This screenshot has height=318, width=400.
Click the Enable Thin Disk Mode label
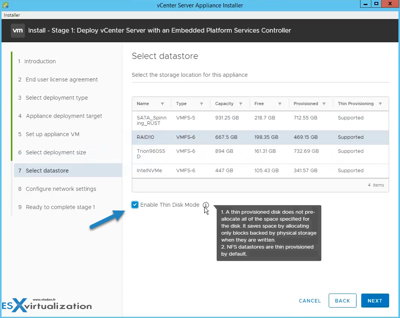click(x=170, y=205)
